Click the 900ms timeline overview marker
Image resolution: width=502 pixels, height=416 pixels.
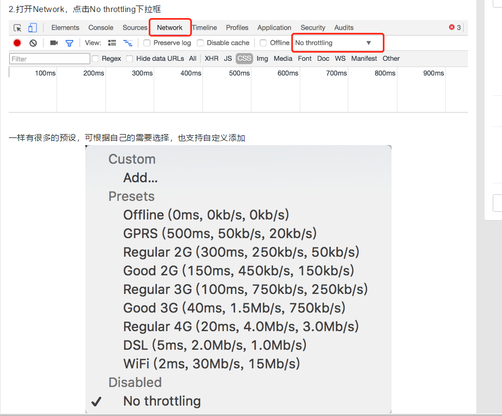point(434,73)
